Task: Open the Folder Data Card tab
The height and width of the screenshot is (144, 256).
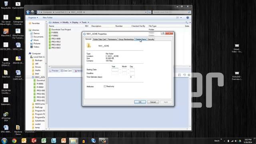Action: point(100,39)
